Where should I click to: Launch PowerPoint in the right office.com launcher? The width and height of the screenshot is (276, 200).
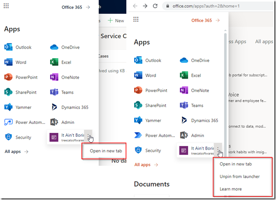click(150, 91)
